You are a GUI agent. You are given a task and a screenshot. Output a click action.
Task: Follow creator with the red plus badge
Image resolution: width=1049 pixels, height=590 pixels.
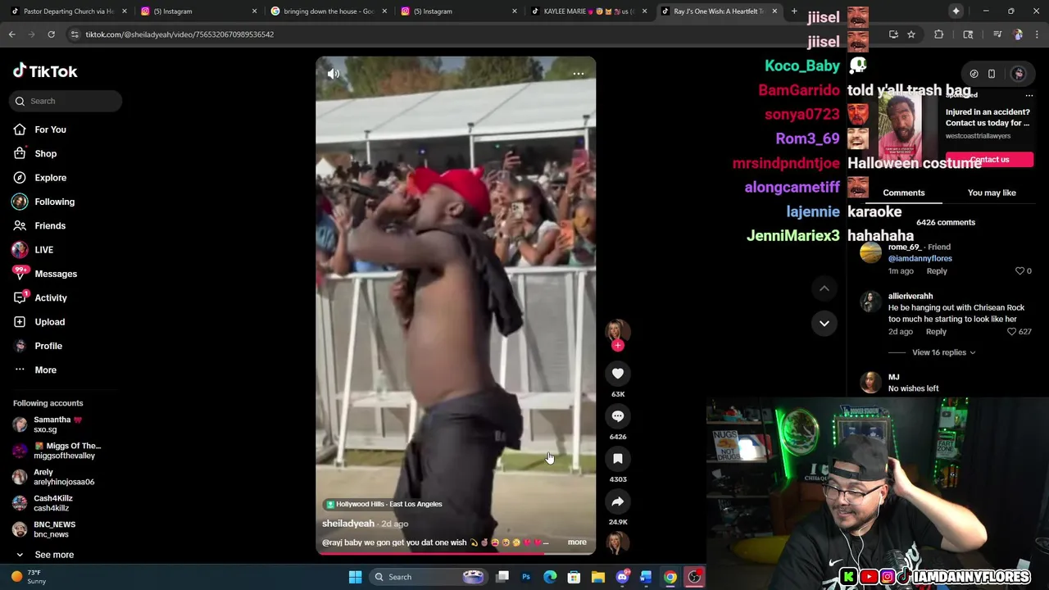(x=618, y=346)
